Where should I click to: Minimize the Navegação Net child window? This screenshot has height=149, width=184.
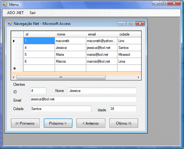(x=121, y=24)
